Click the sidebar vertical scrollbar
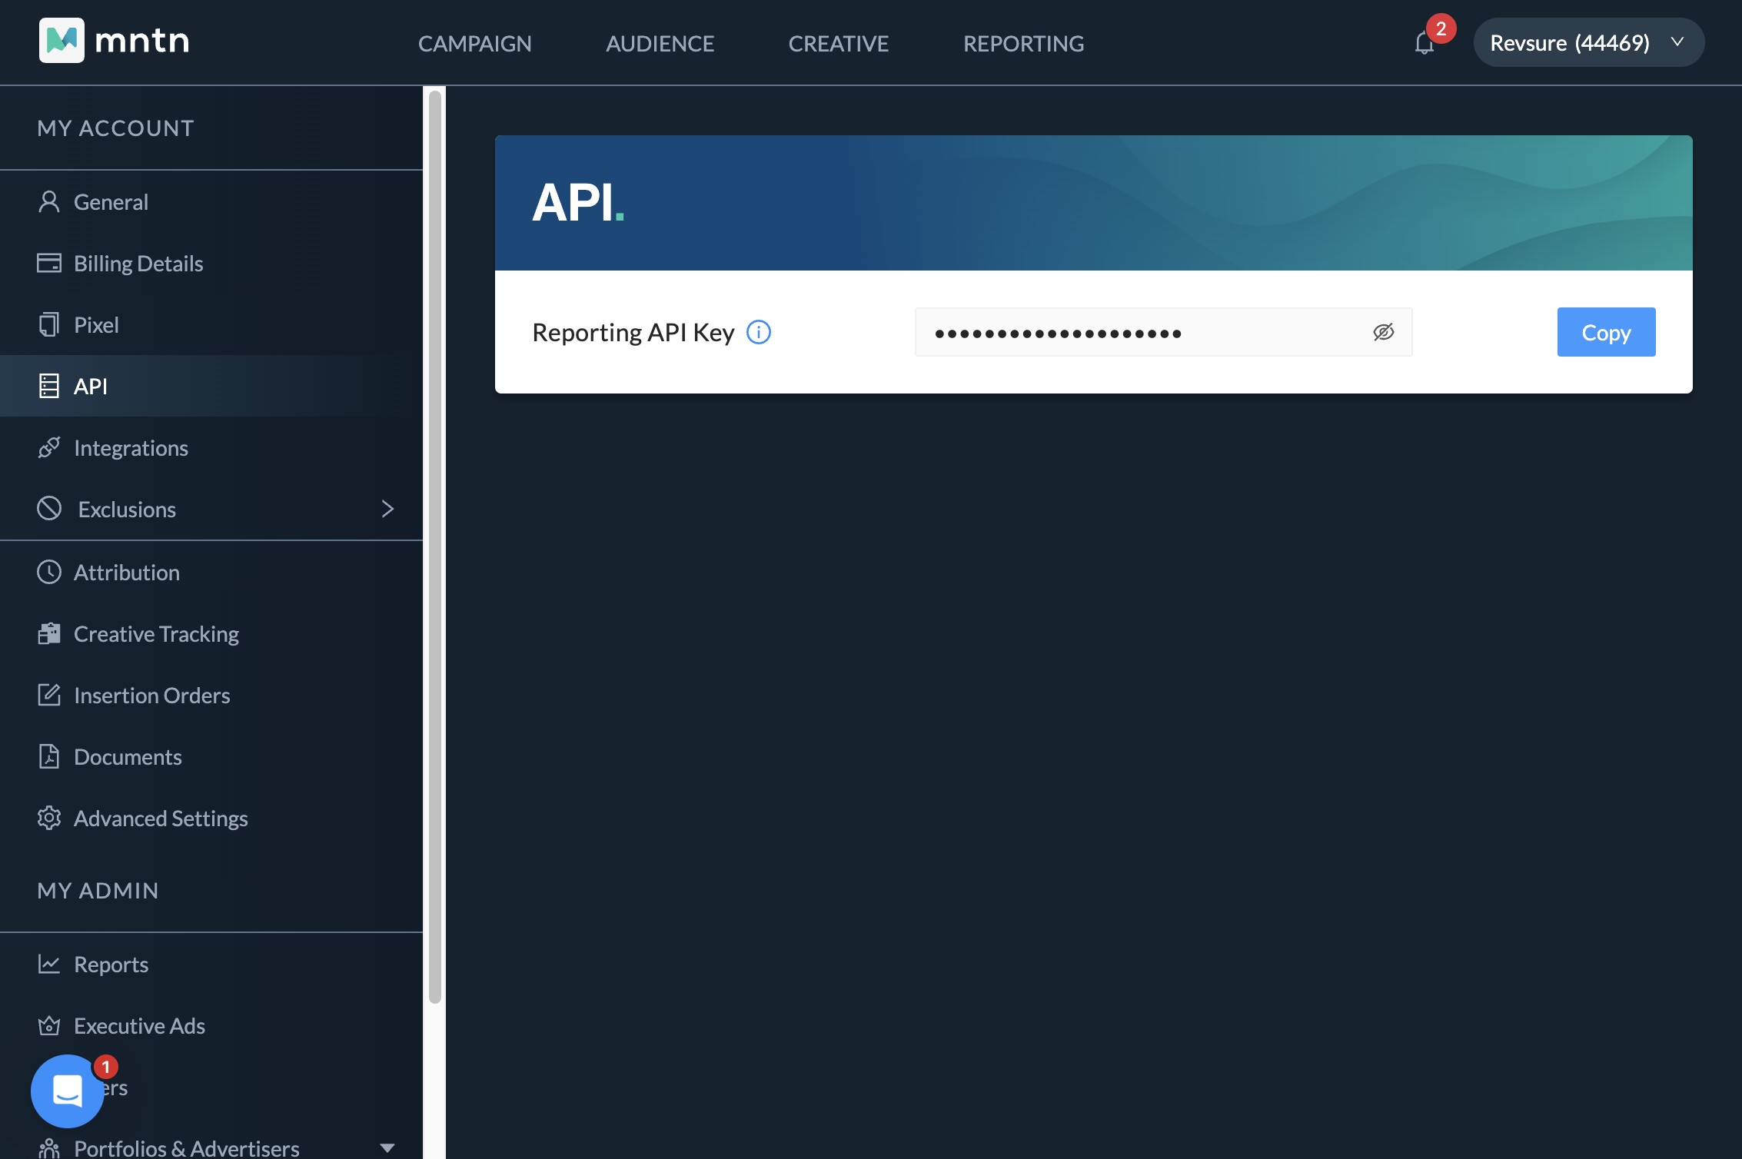The image size is (1742, 1159). (435, 546)
